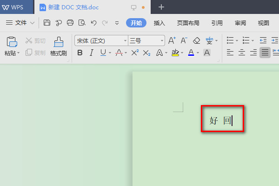
Task: Apply blue font color
Action: pyautogui.click(x=191, y=53)
